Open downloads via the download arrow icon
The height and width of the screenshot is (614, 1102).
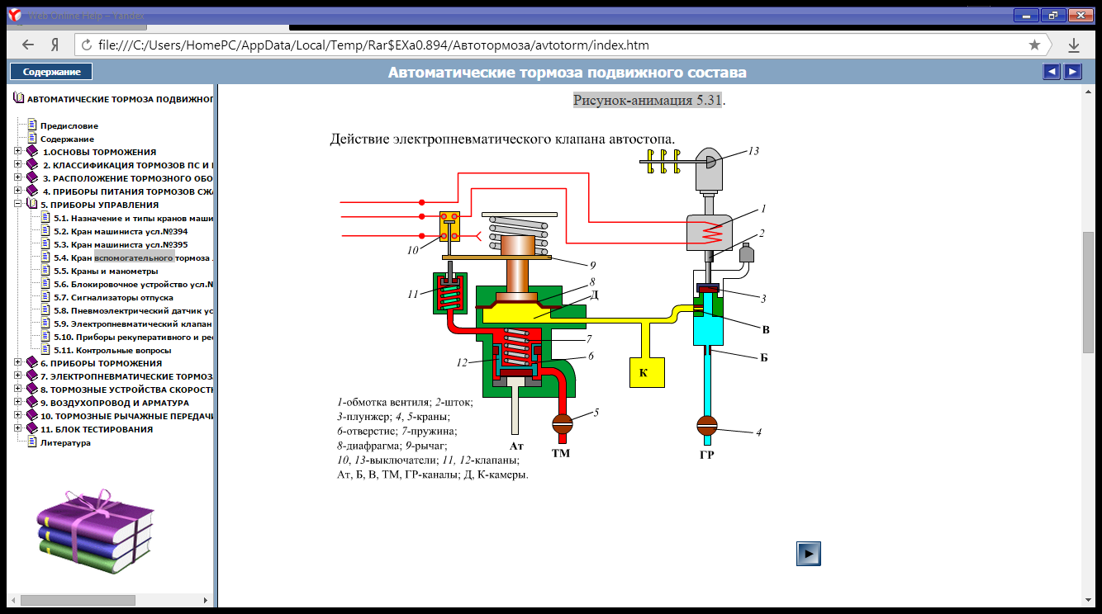click(1074, 45)
